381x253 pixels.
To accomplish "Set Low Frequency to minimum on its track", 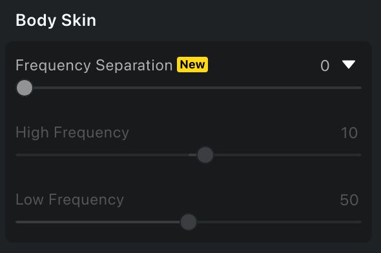I will pyautogui.click(x=17, y=222).
